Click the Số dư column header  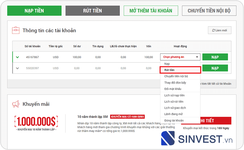coord(77,46)
